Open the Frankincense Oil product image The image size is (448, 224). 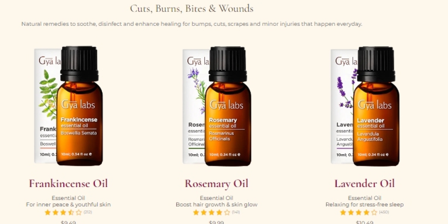(x=68, y=106)
